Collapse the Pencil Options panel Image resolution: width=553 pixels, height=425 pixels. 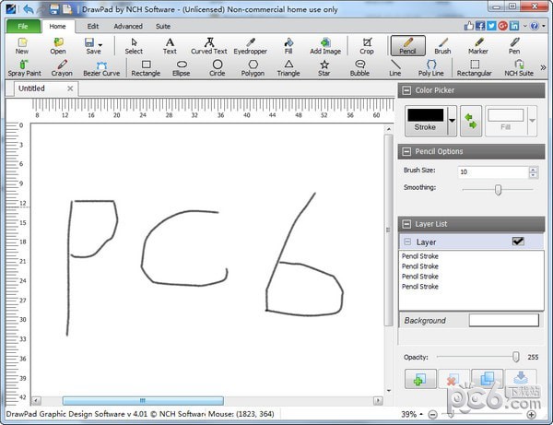pos(406,151)
